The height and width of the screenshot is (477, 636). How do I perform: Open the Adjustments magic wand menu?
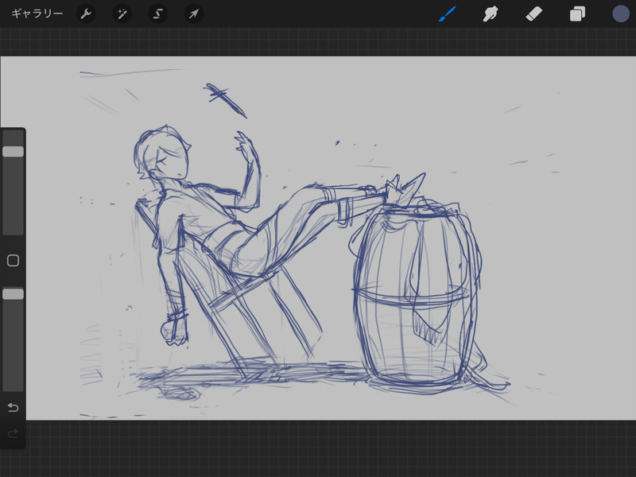click(x=122, y=14)
